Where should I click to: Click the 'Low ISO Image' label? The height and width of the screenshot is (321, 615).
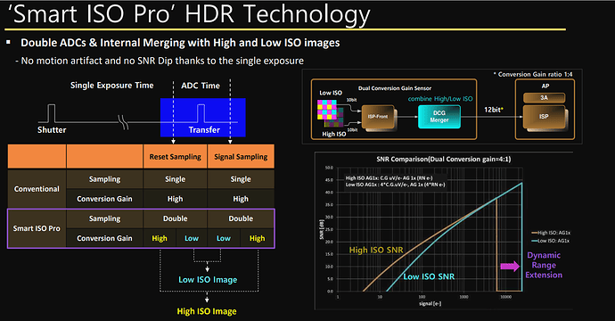208,280
